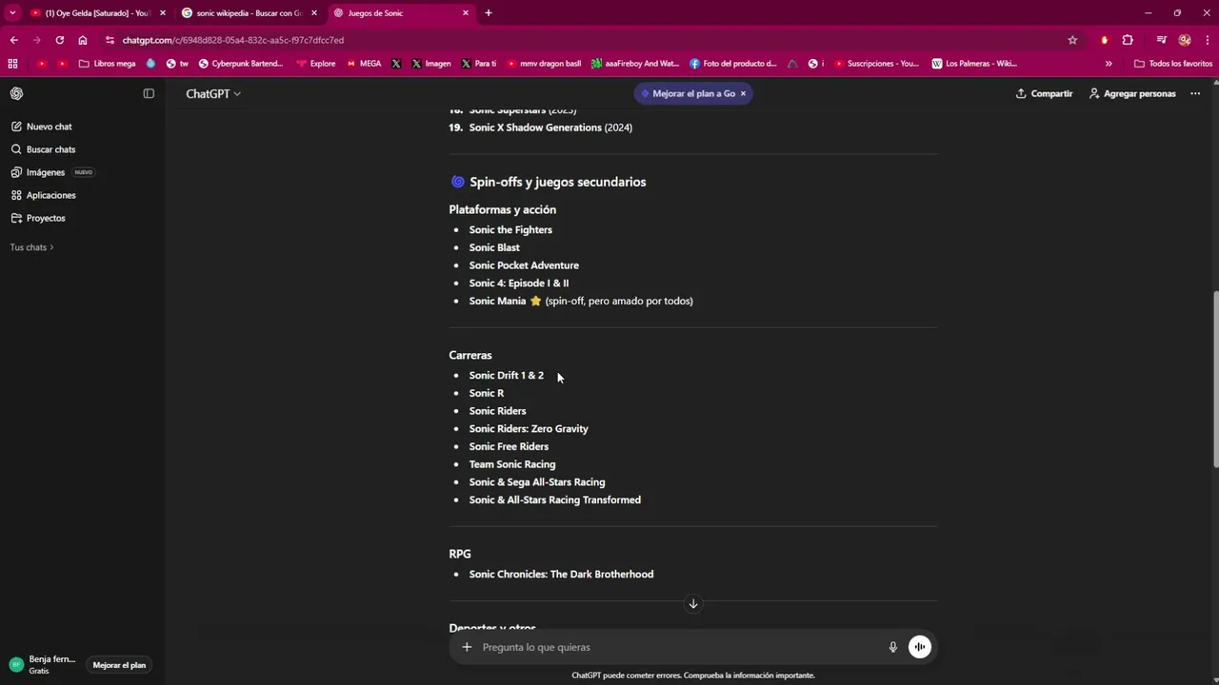The image size is (1219, 685).
Task: Open the Aplicaciones section
Action: pyautogui.click(x=50, y=195)
